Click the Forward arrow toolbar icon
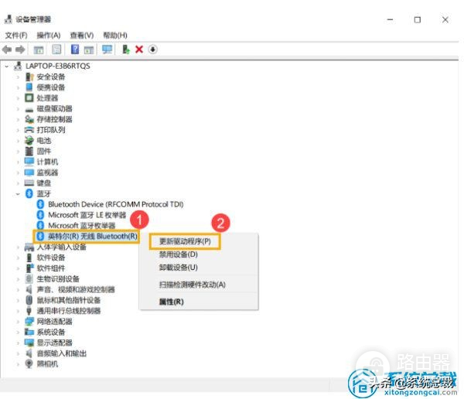 pyautogui.click(x=20, y=49)
